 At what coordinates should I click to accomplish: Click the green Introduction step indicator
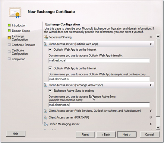[9, 25]
